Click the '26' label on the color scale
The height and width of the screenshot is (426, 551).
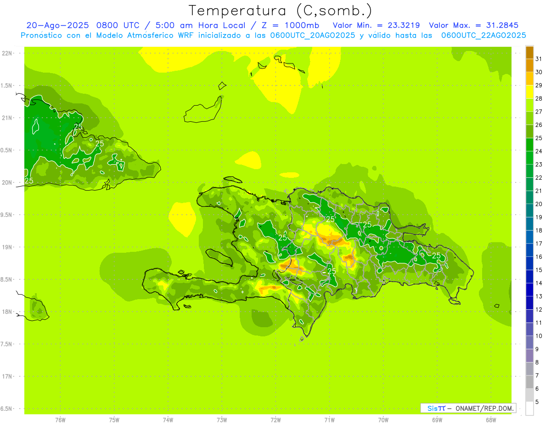[x=539, y=125]
